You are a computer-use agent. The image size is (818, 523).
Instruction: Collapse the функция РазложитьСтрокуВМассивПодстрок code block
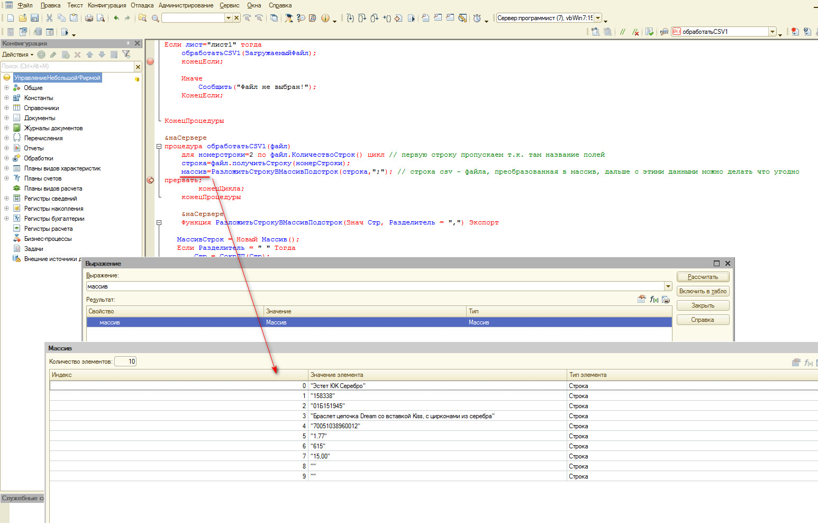[159, 223]
